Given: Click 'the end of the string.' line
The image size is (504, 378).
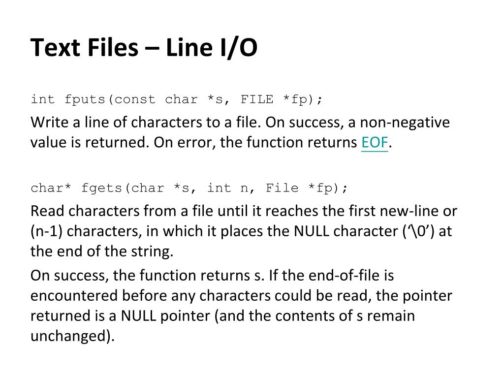Looking at the screenshot, I should coord(102,252).
